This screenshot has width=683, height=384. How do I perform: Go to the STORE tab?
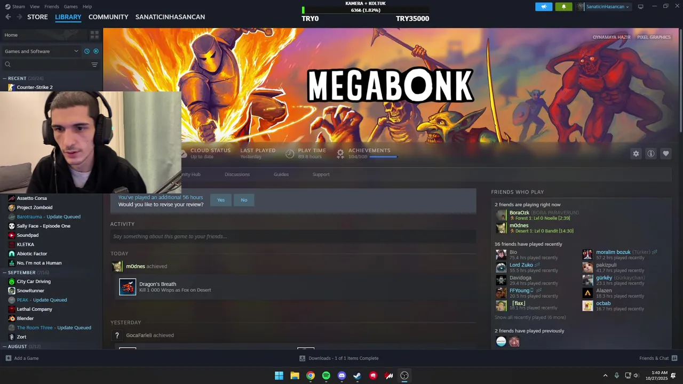pos(37,17)
